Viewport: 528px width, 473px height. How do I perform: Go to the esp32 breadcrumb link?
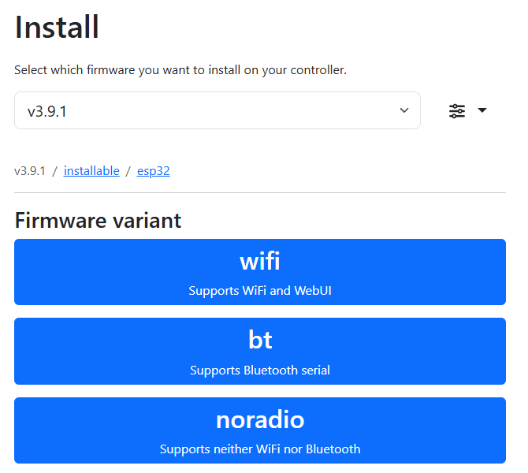[153, 171]
